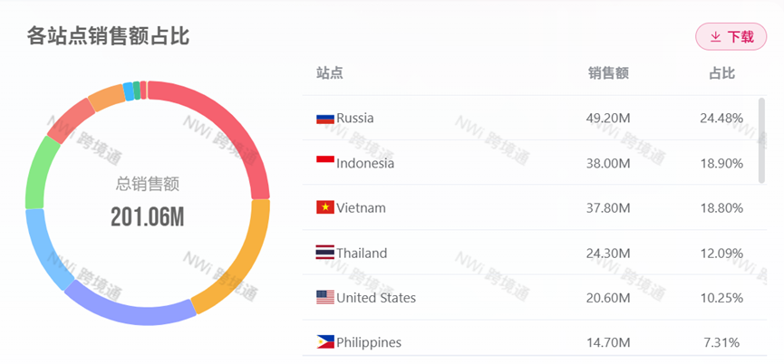Screen dimensions: 784x364
Task: Click the 下载 download button
Action: (731, 37)
